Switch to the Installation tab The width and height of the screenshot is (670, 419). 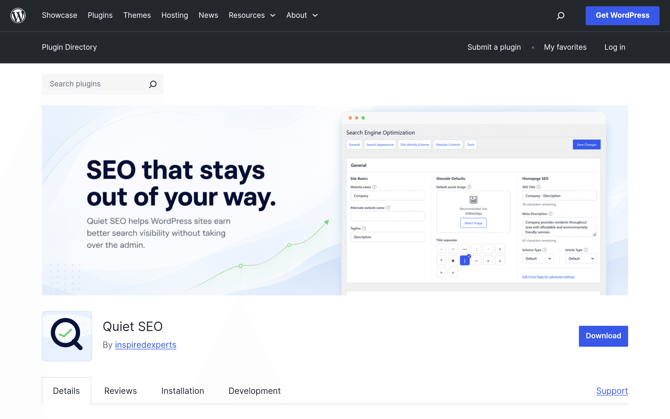click(x=183, y=391)
